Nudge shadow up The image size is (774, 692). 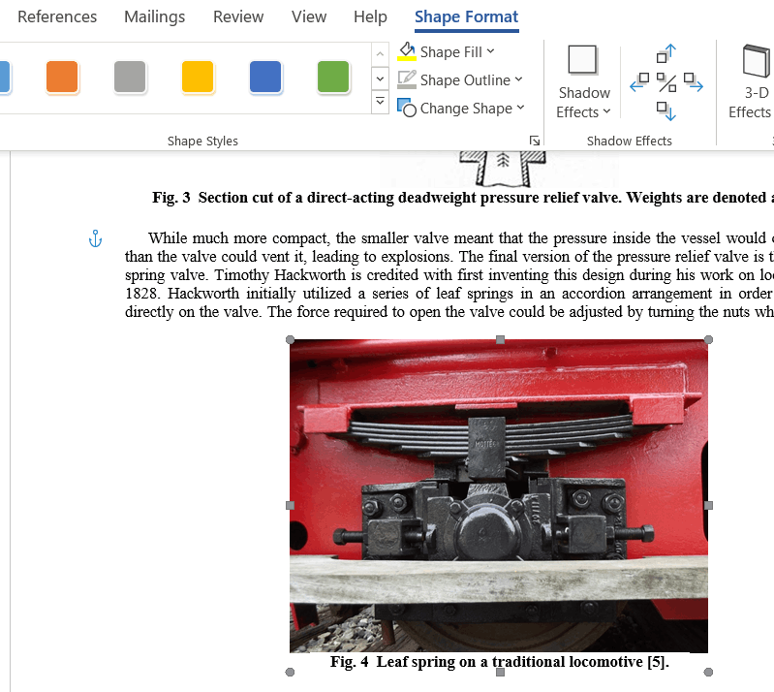tap(666, 54)
